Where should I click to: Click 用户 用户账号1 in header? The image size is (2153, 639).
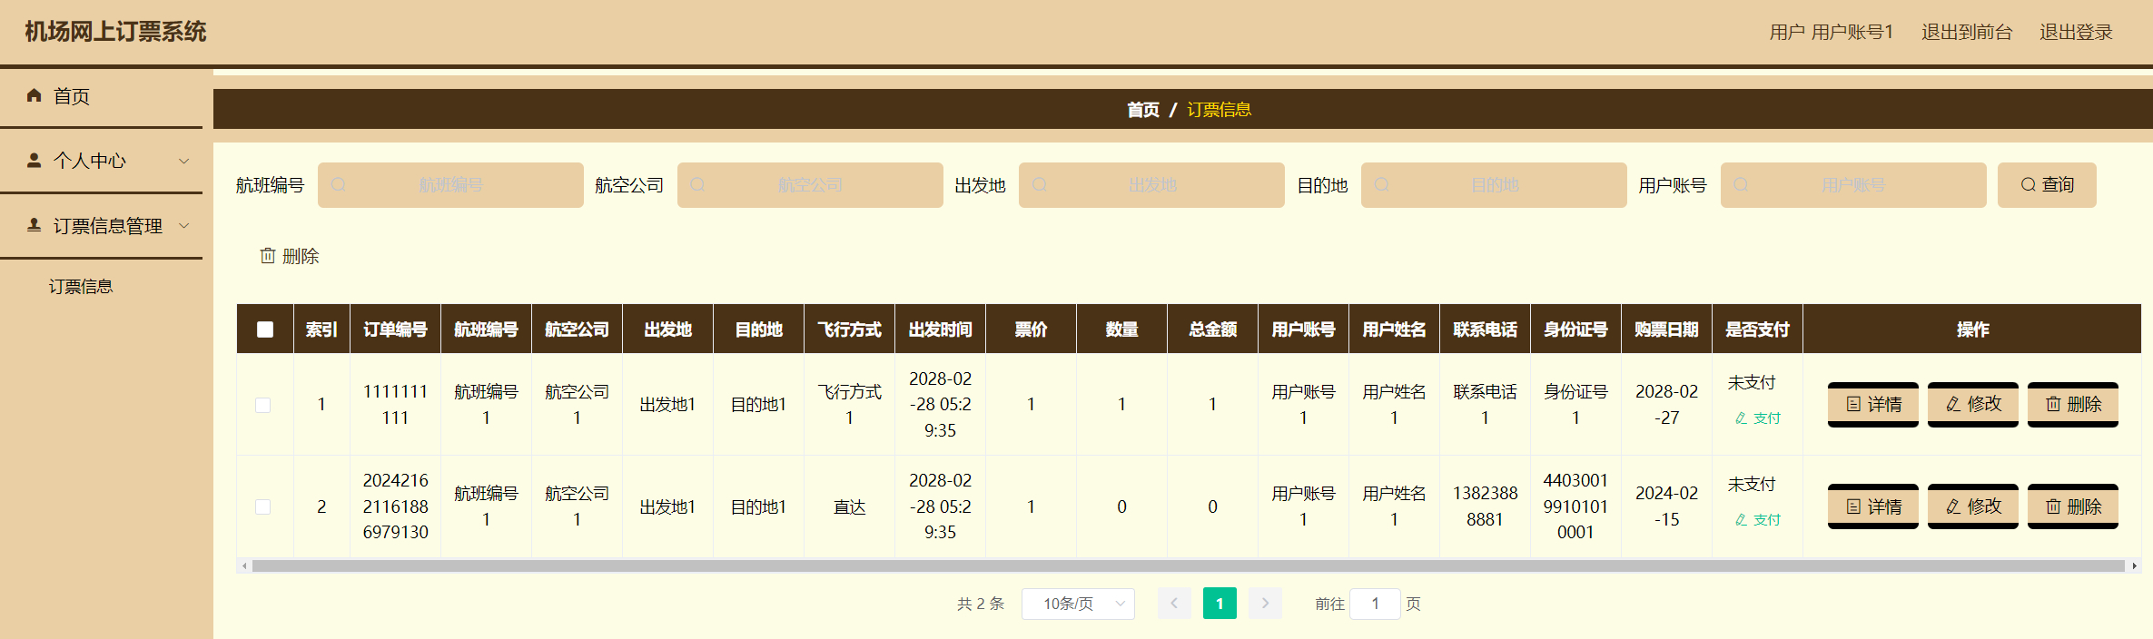point(1832,32)
